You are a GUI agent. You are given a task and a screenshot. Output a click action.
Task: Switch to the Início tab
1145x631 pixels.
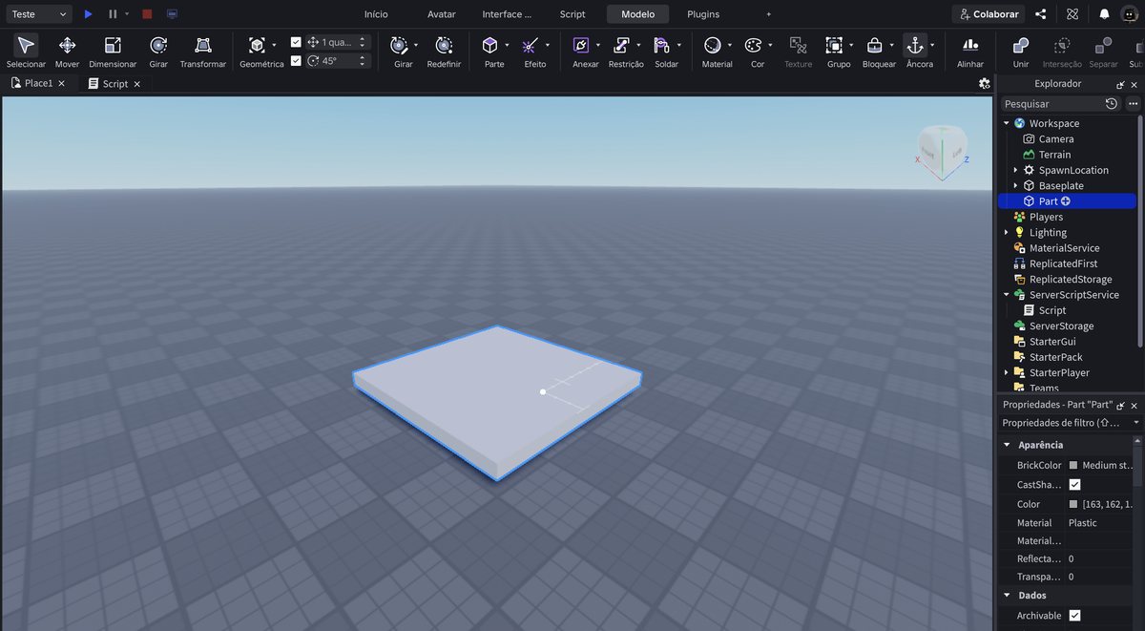(376, 14)
